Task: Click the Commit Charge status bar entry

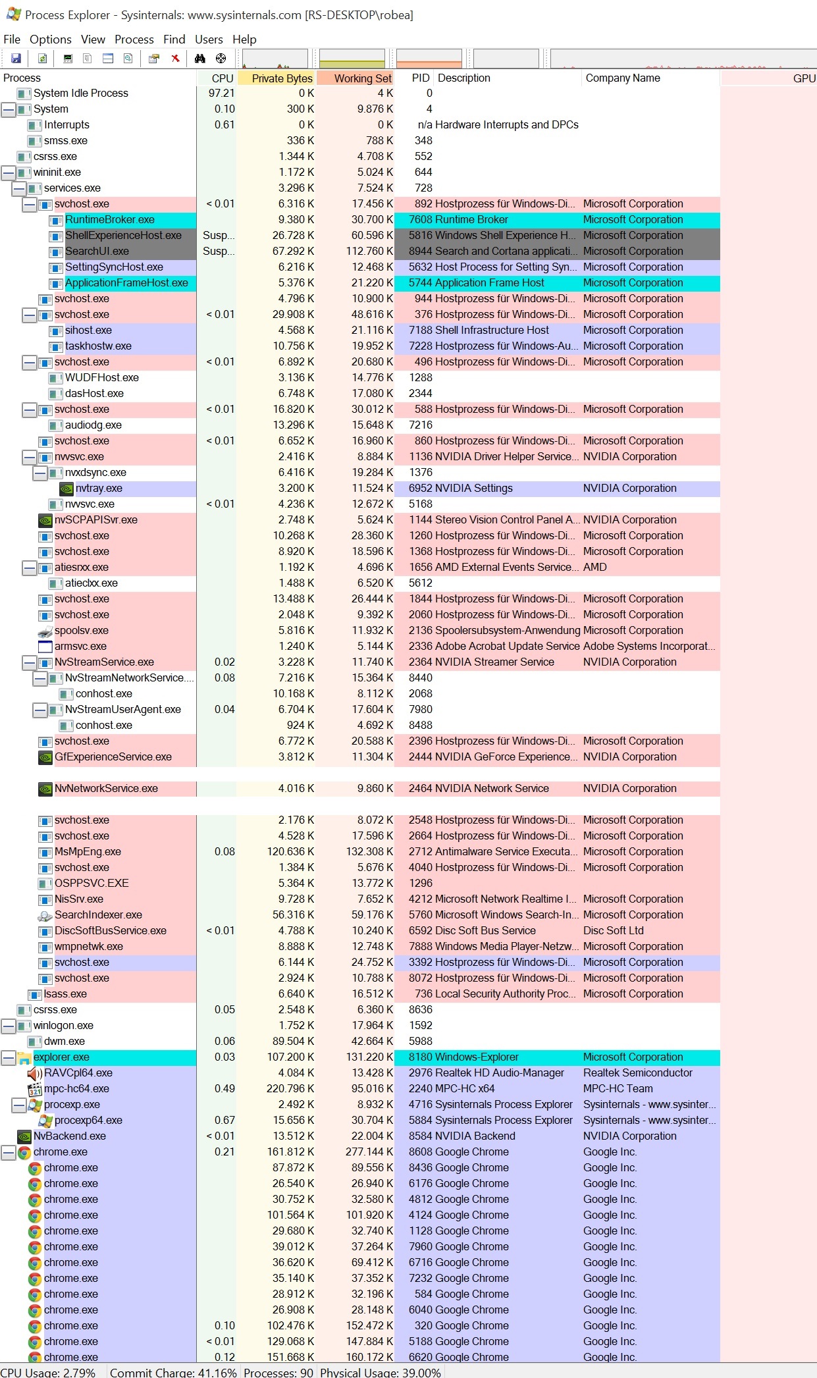Action: [173, 1372]
